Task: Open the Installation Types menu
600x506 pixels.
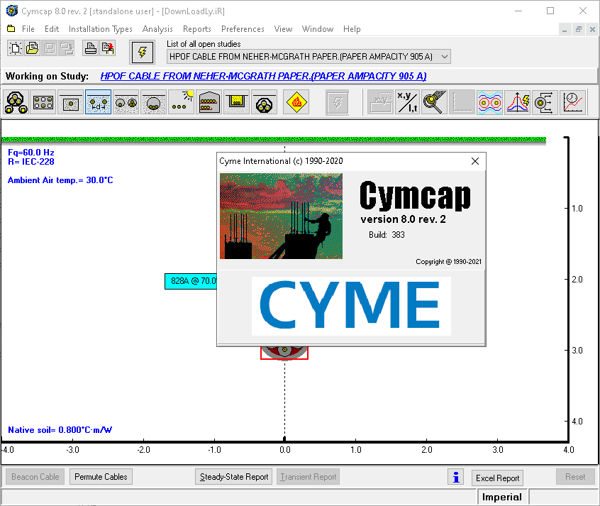Action: [100, 29]
